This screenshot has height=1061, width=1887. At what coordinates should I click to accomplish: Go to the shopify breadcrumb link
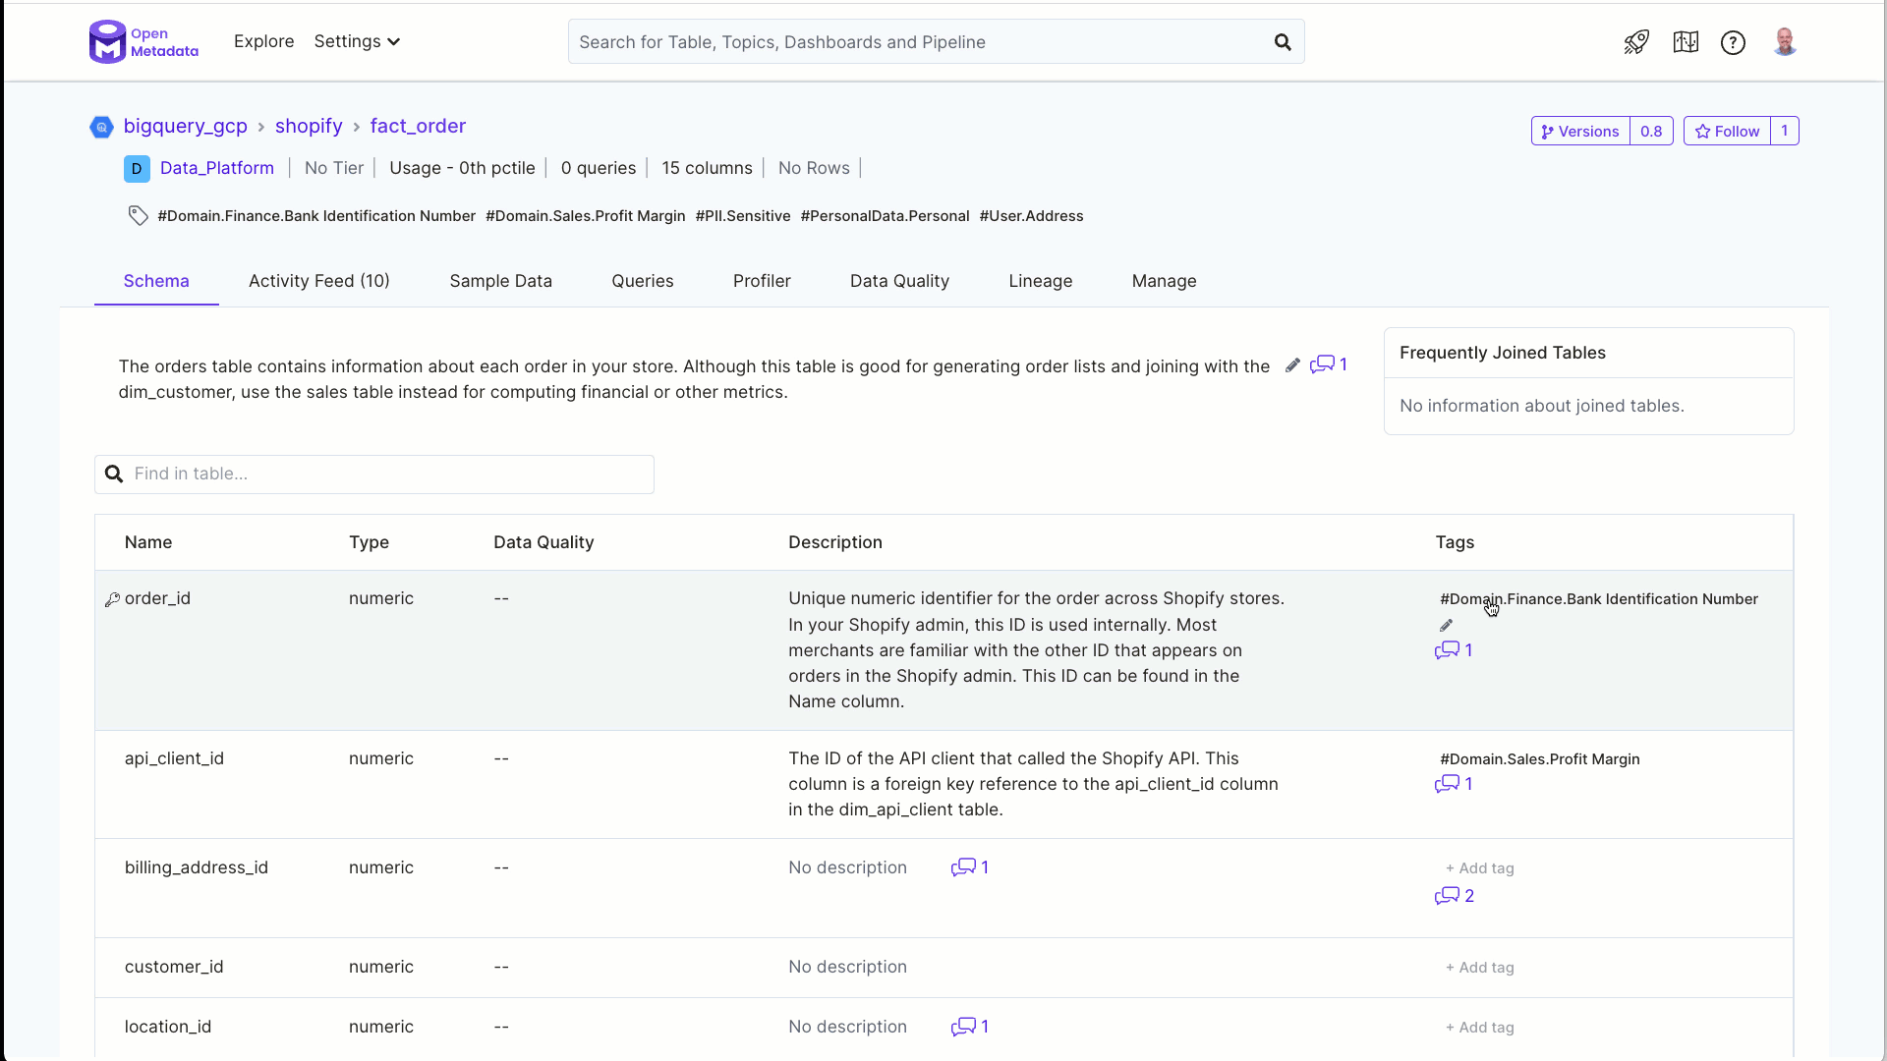(309, 126)
